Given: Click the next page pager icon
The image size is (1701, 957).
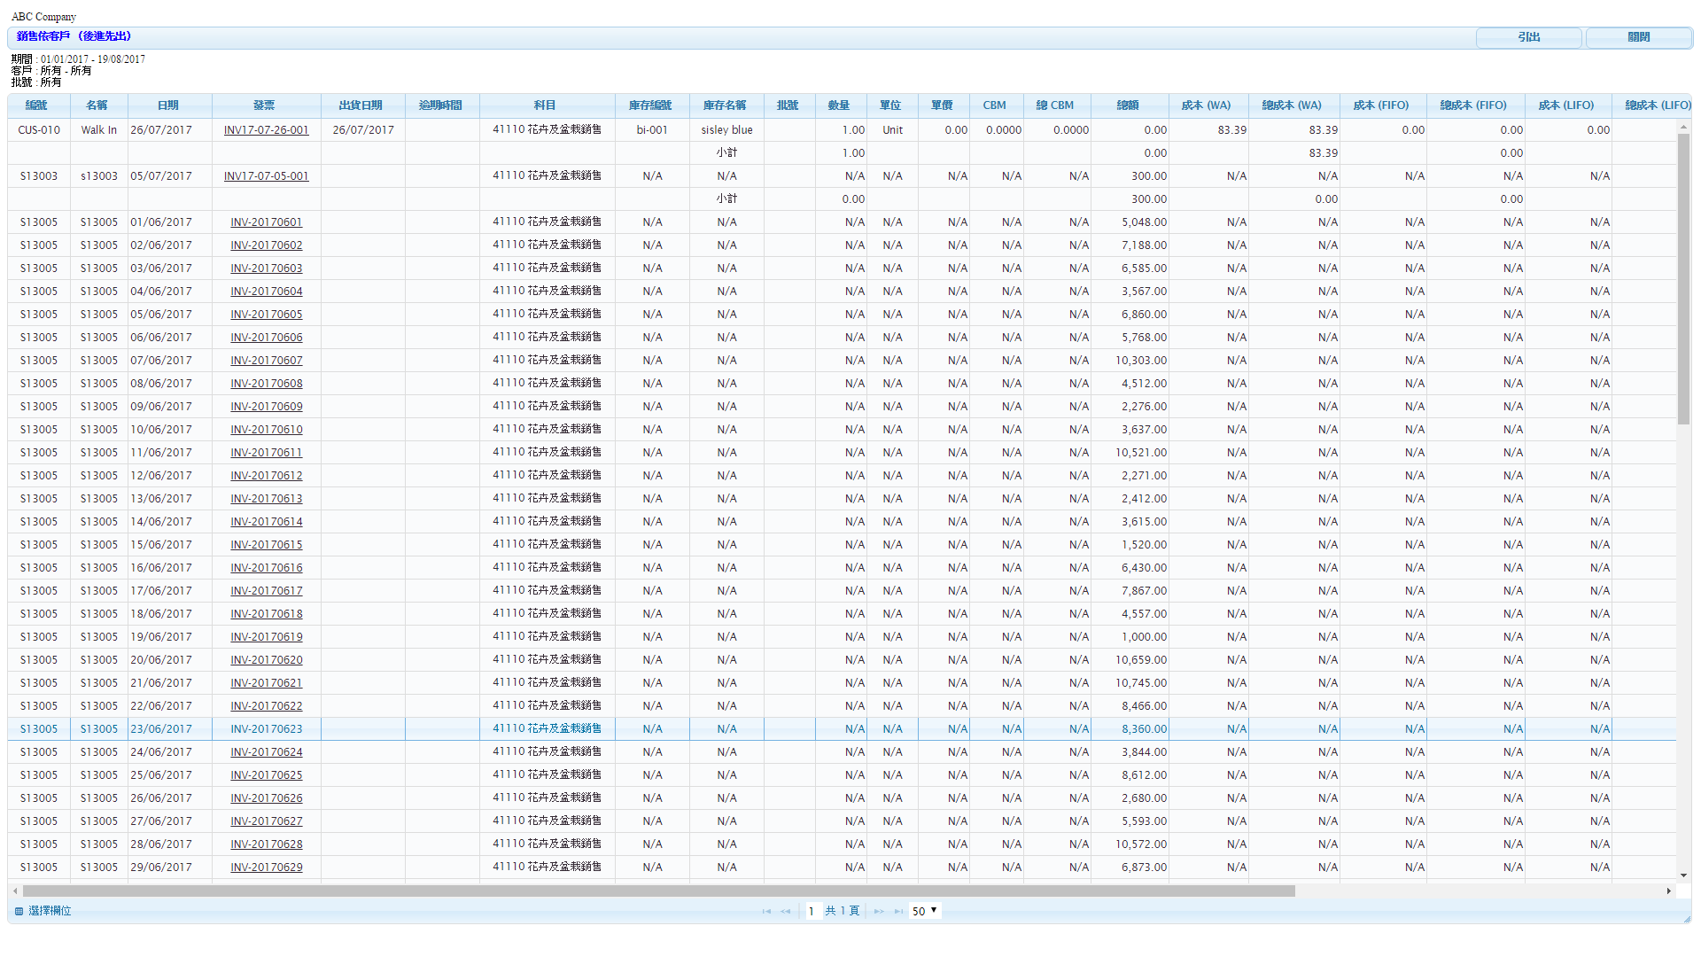Looking at the screenshot, I should tap(878, 911).
